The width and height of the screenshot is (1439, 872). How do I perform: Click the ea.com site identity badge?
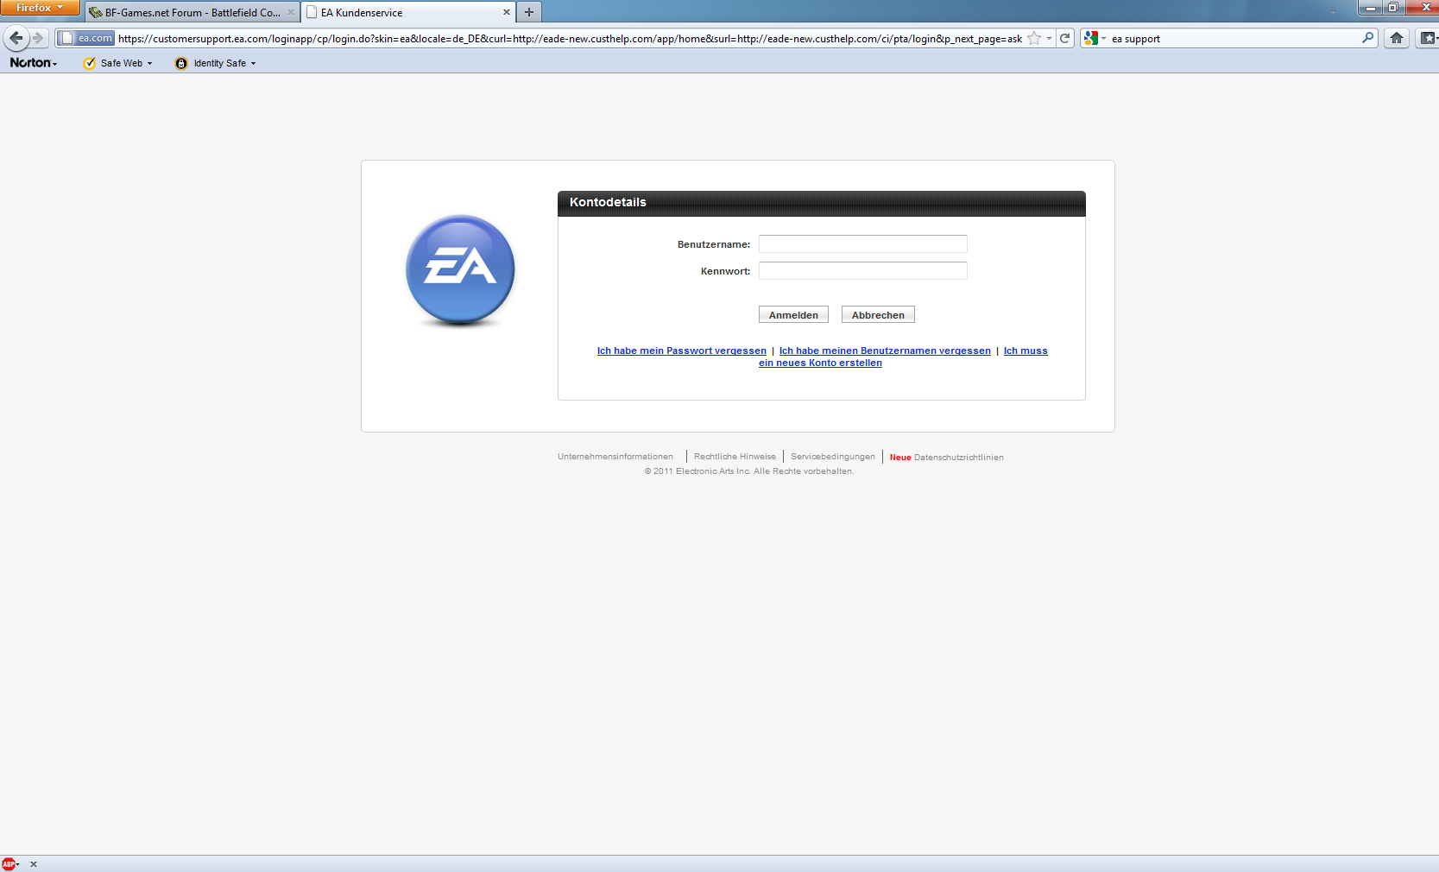[86, 38]
